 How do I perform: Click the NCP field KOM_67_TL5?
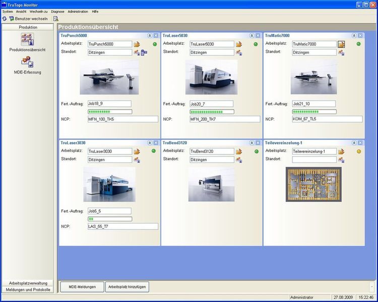[328, 119]
